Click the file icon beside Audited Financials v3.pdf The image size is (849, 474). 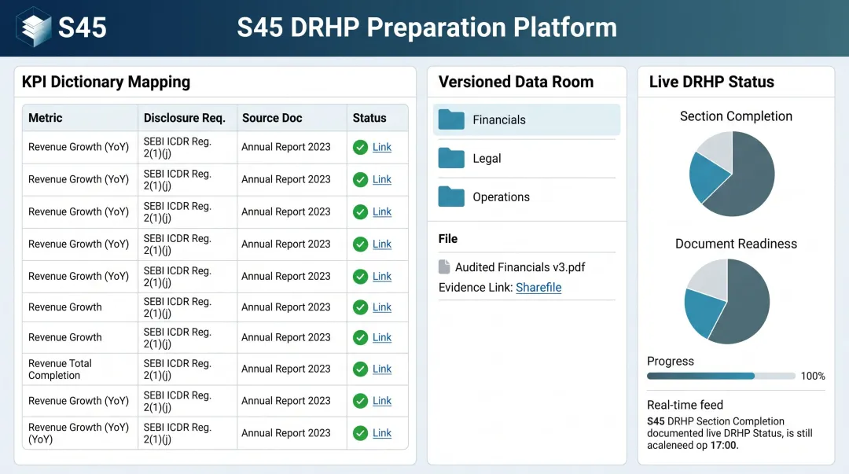[444, 266]
